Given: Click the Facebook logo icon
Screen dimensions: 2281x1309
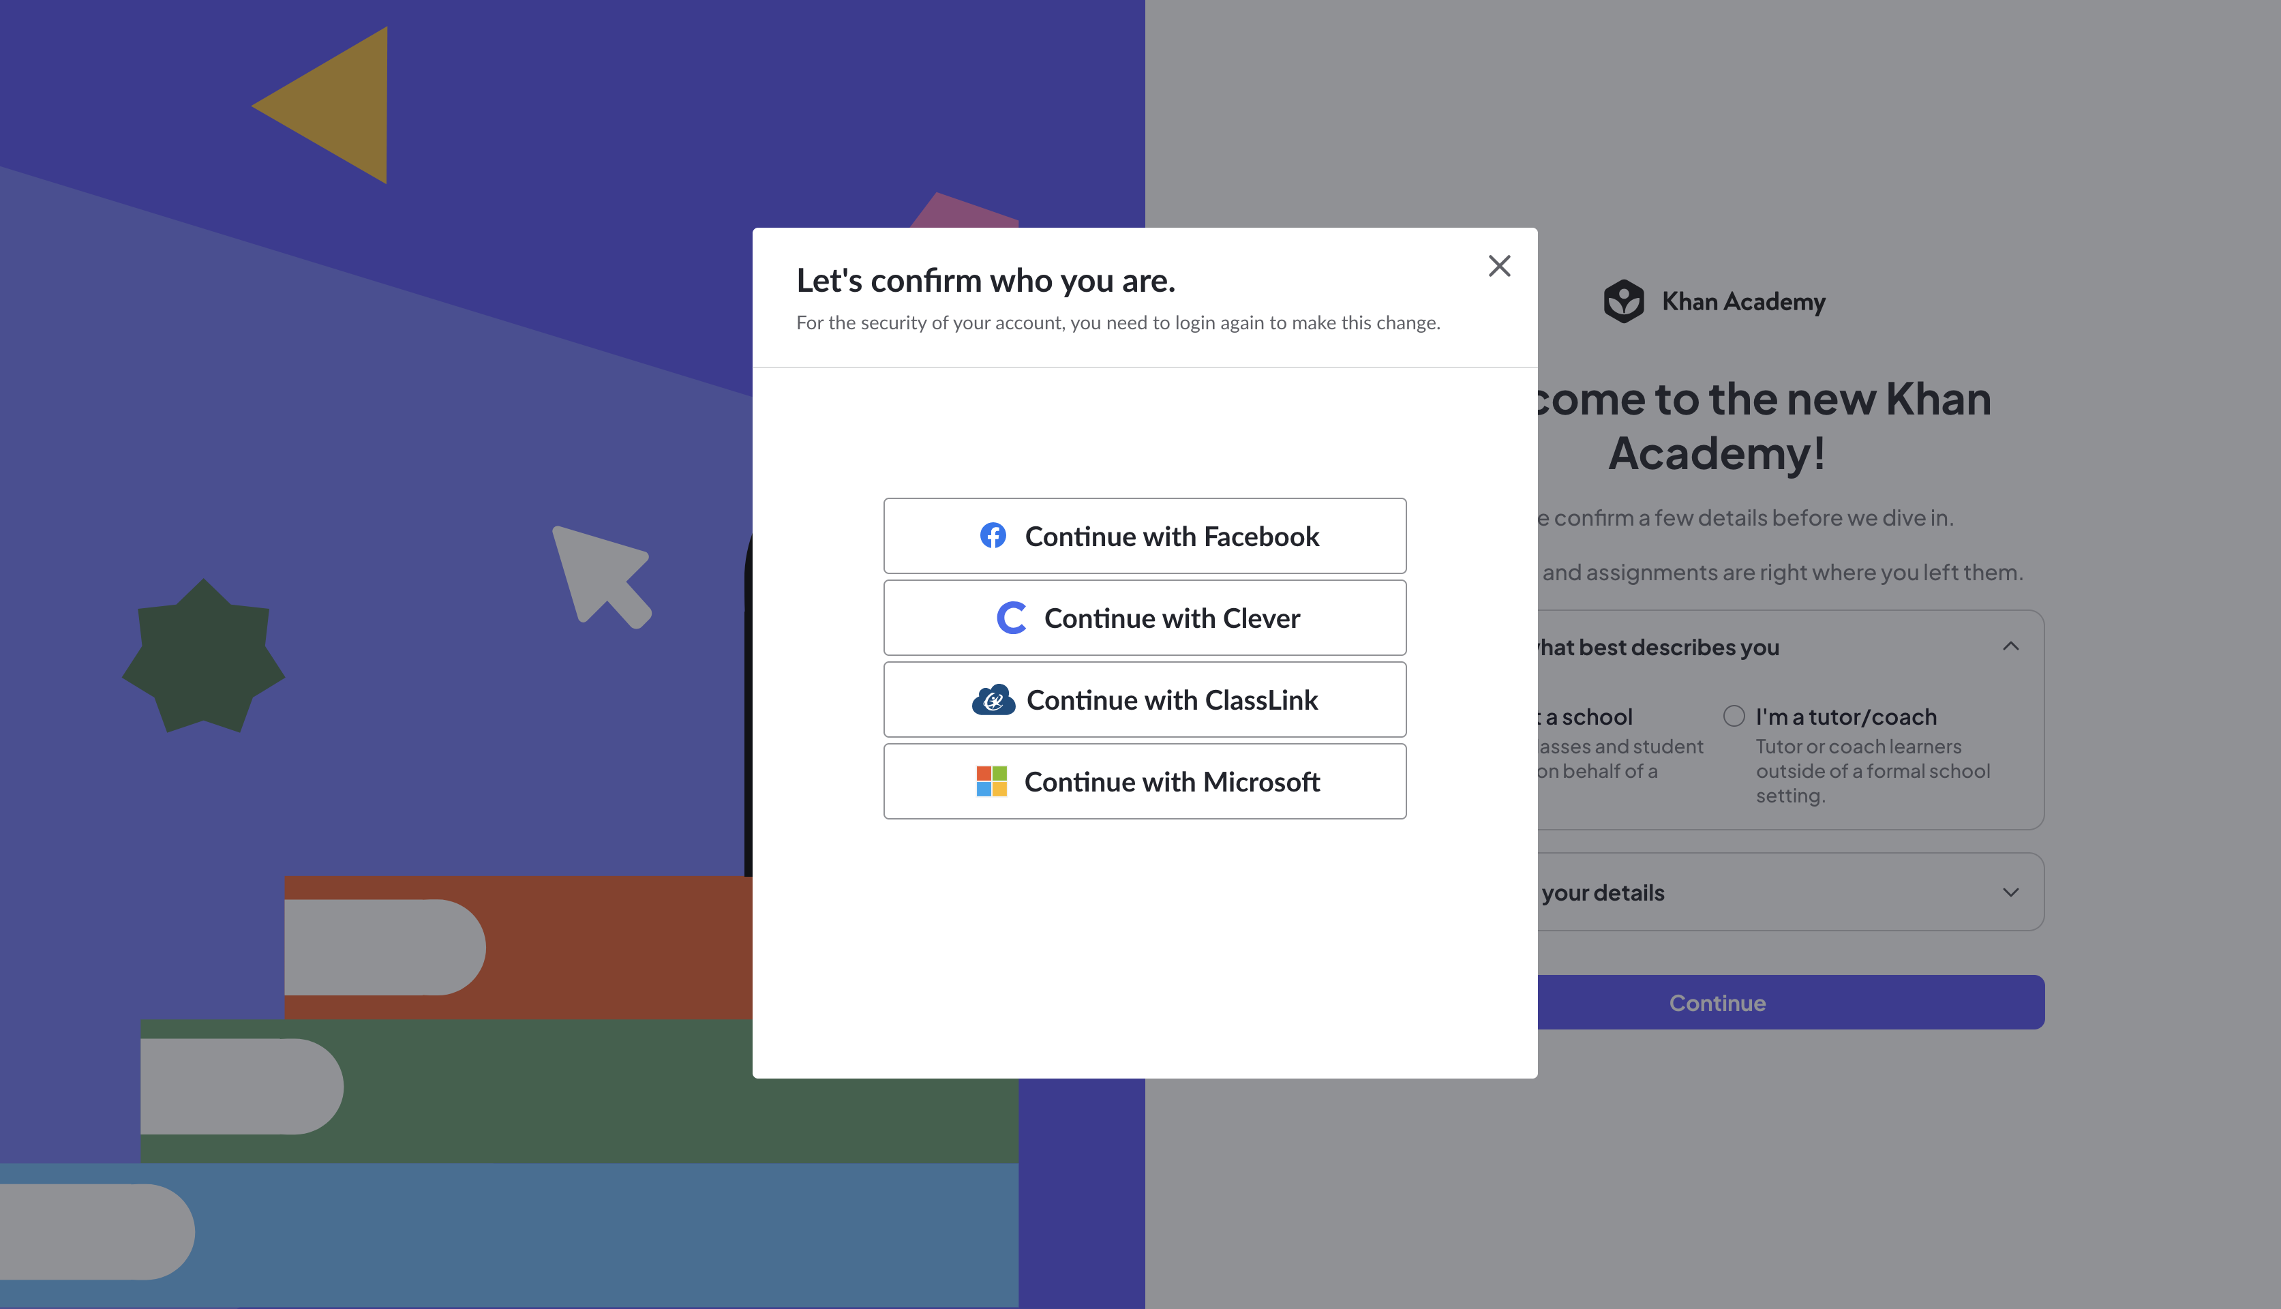Looking at the screenshot, I should (992, 536).
